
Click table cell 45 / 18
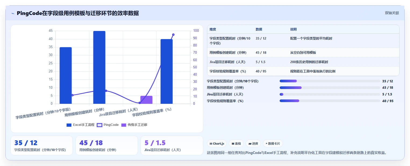(261, 53)
